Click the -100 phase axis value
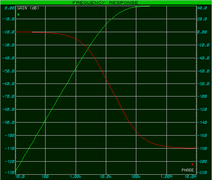This screenshot has height=180, width=212. (x=202, y=97)
